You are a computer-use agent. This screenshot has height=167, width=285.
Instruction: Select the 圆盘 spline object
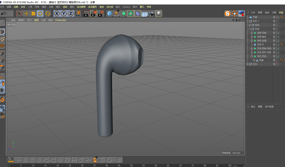261,60
